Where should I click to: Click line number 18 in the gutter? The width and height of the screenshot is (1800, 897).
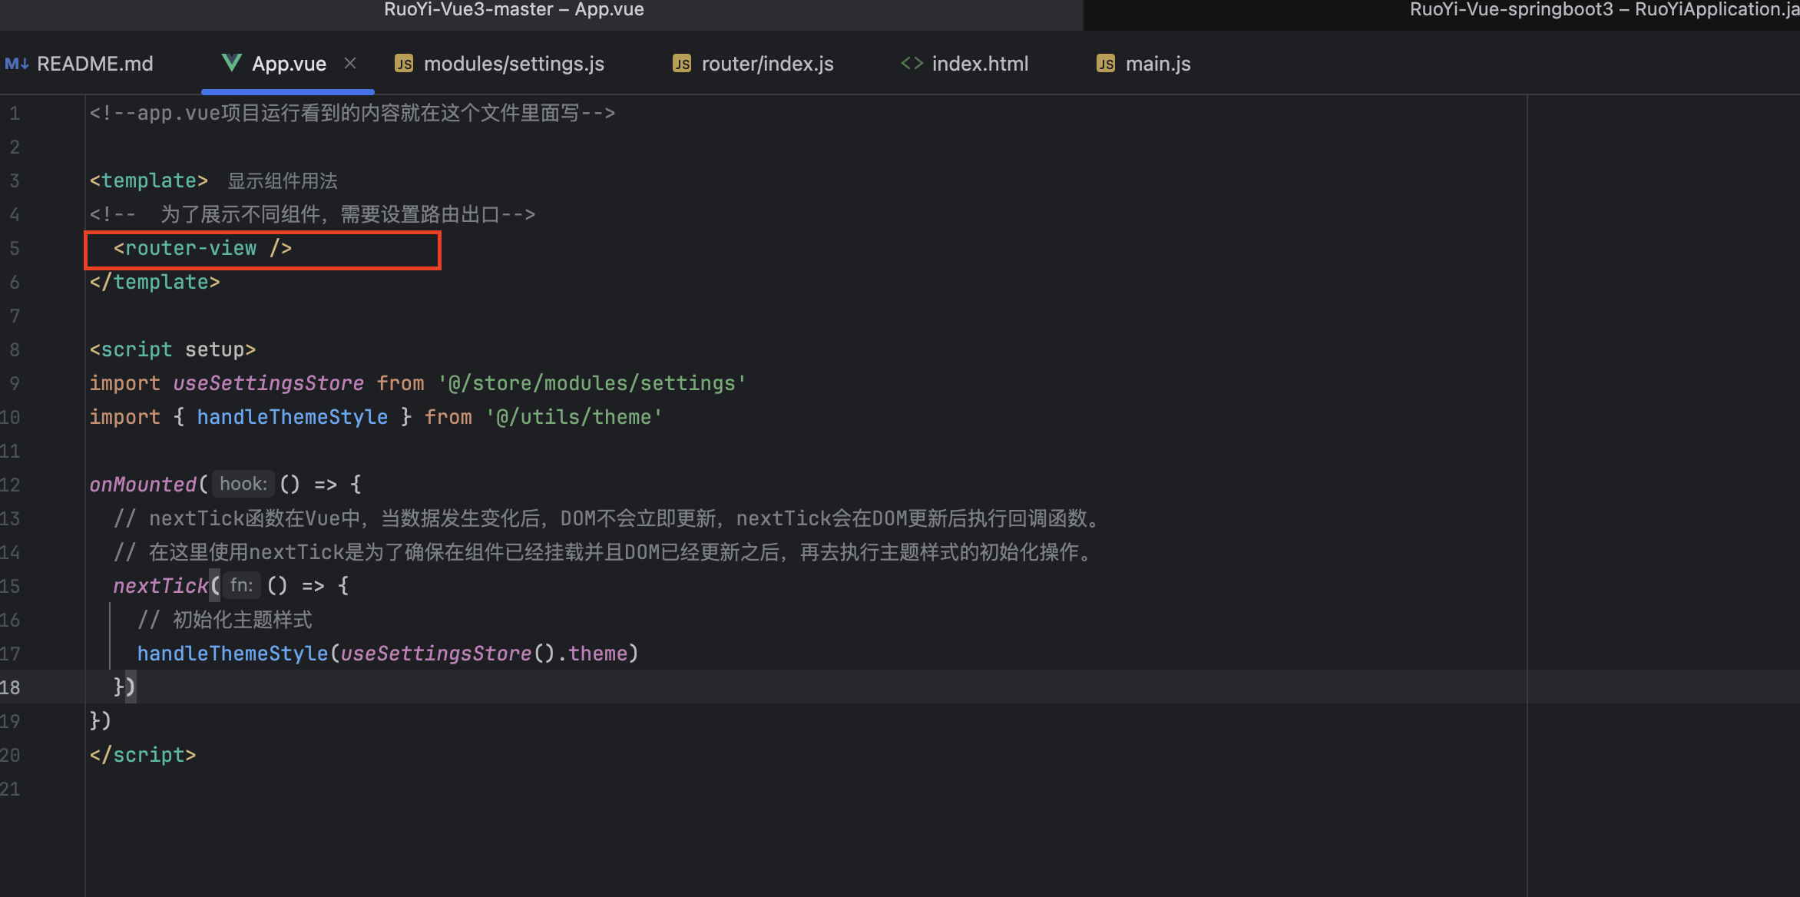point(11,687)
